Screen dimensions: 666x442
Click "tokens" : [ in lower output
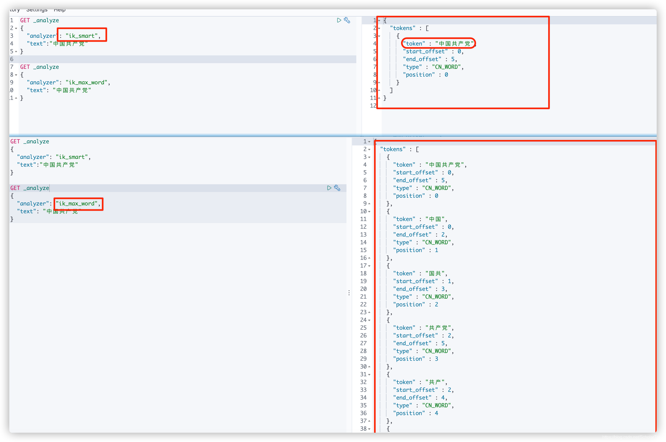400,149
